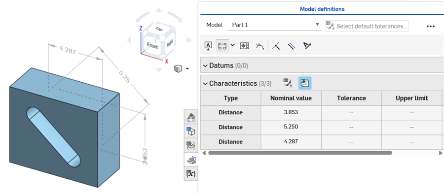
Task: Click Distance in the 4.287 row
Action: (x=231, y=141)
